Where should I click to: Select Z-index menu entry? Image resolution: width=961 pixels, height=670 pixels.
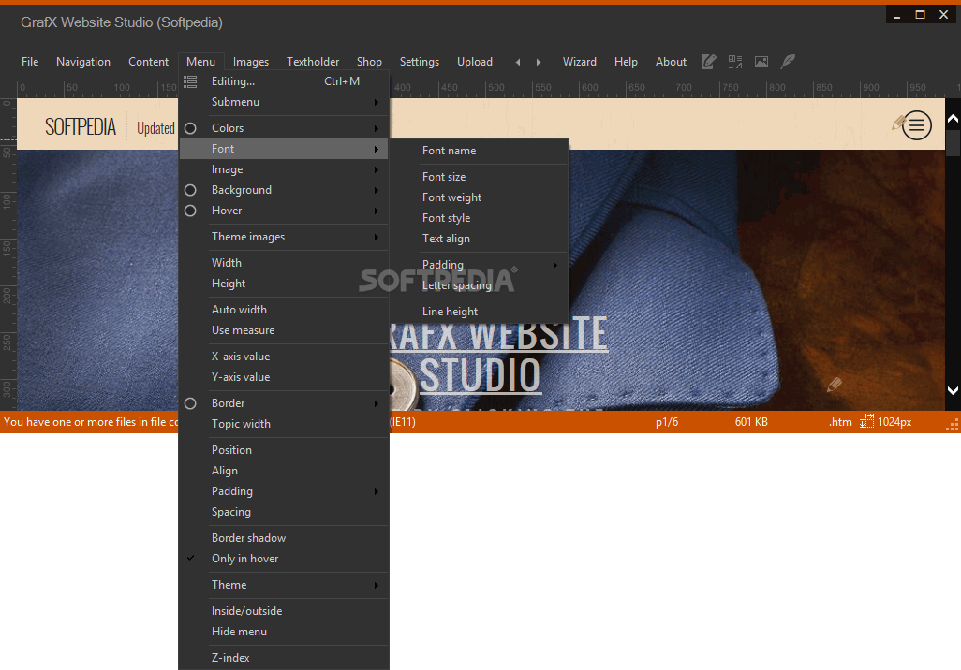(285, 658)
